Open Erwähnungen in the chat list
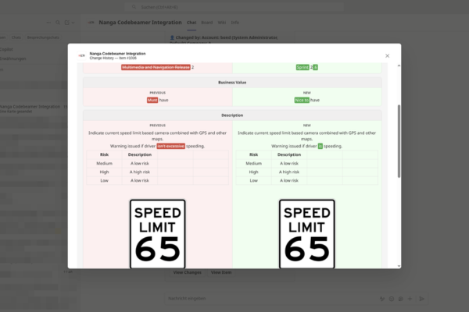The image size is (469, 312). click(x=13, y=58)
